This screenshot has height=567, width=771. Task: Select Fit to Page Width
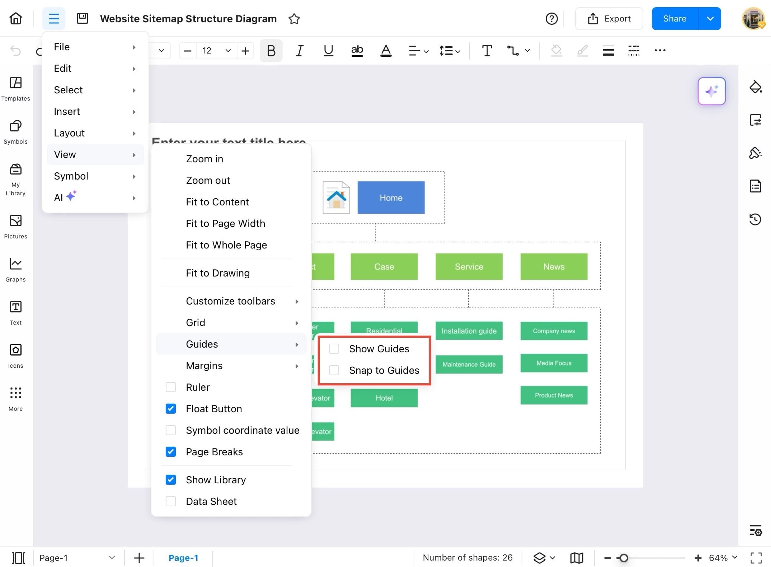click(225, 223)
